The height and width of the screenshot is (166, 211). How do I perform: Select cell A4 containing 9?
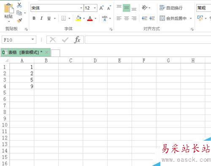22,86
